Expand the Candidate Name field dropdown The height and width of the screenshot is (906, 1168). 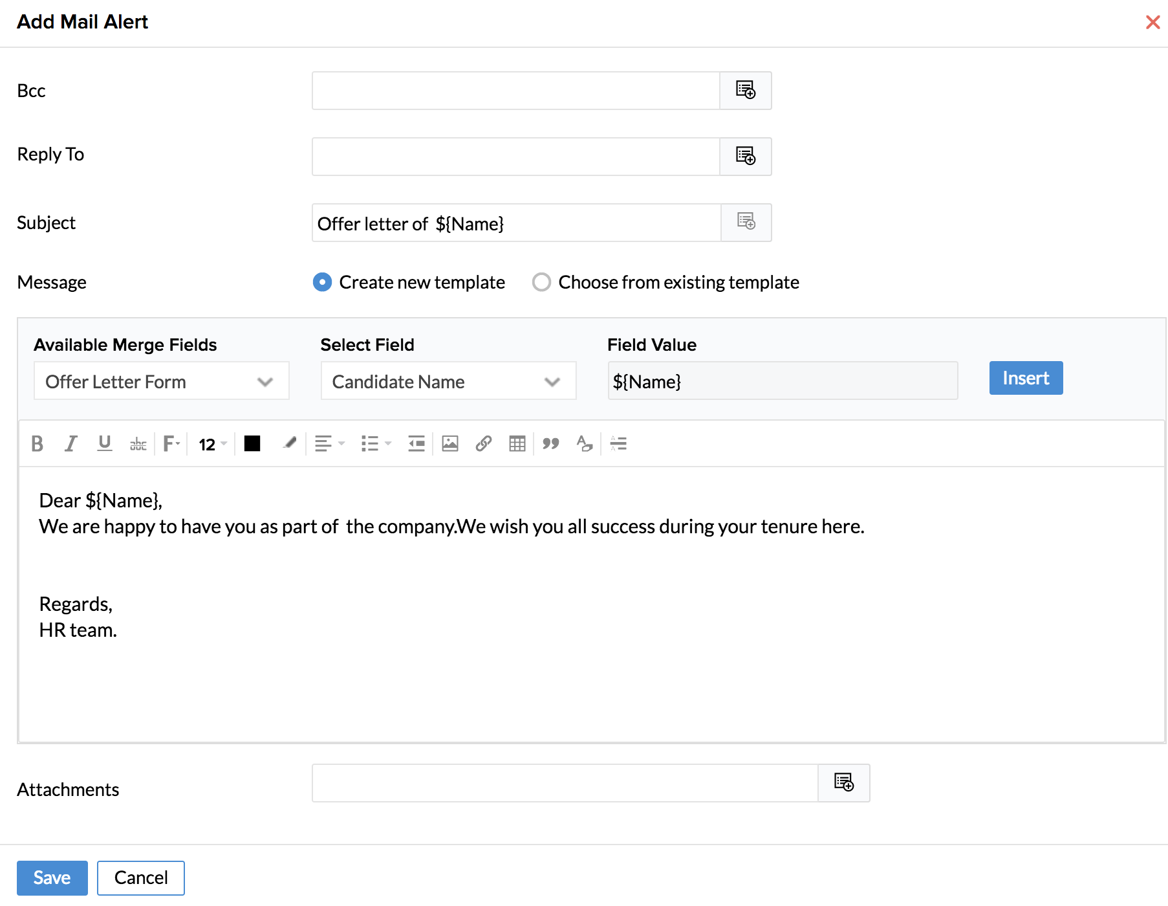448,382
